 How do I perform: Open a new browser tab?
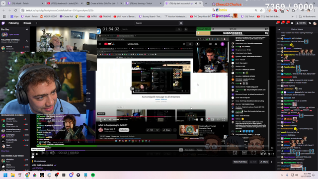tap(206, 3)
